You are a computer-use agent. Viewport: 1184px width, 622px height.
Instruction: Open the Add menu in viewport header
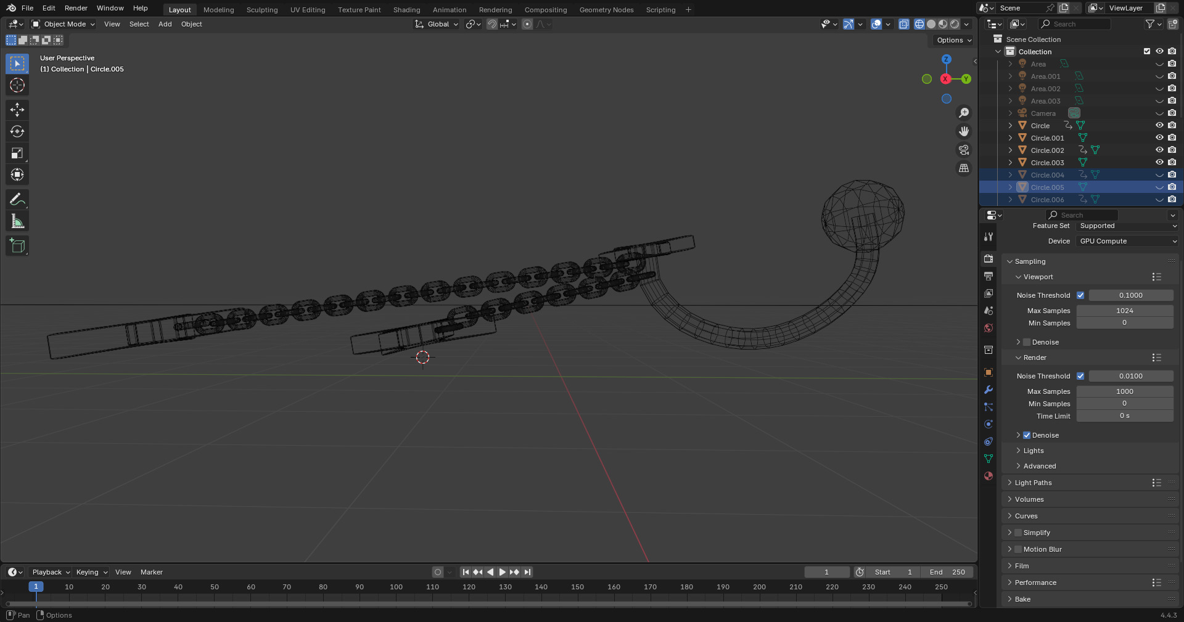pyautogui.click(x=165, y=24)
